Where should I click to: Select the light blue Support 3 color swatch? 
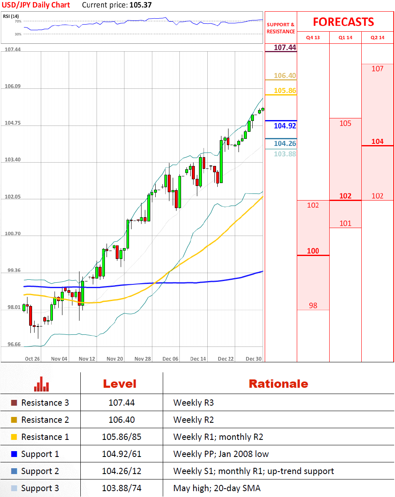tap(14, 488)
